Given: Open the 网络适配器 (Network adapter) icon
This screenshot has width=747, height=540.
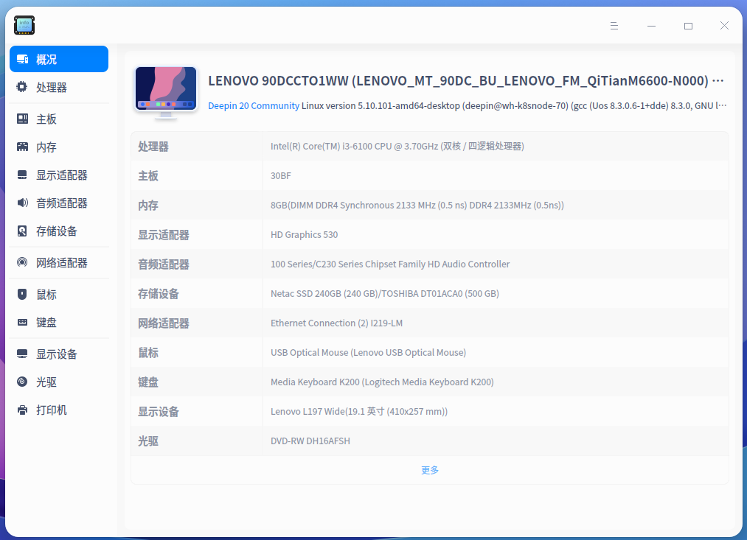Looking at the screenshot, I should coord(22,262).
